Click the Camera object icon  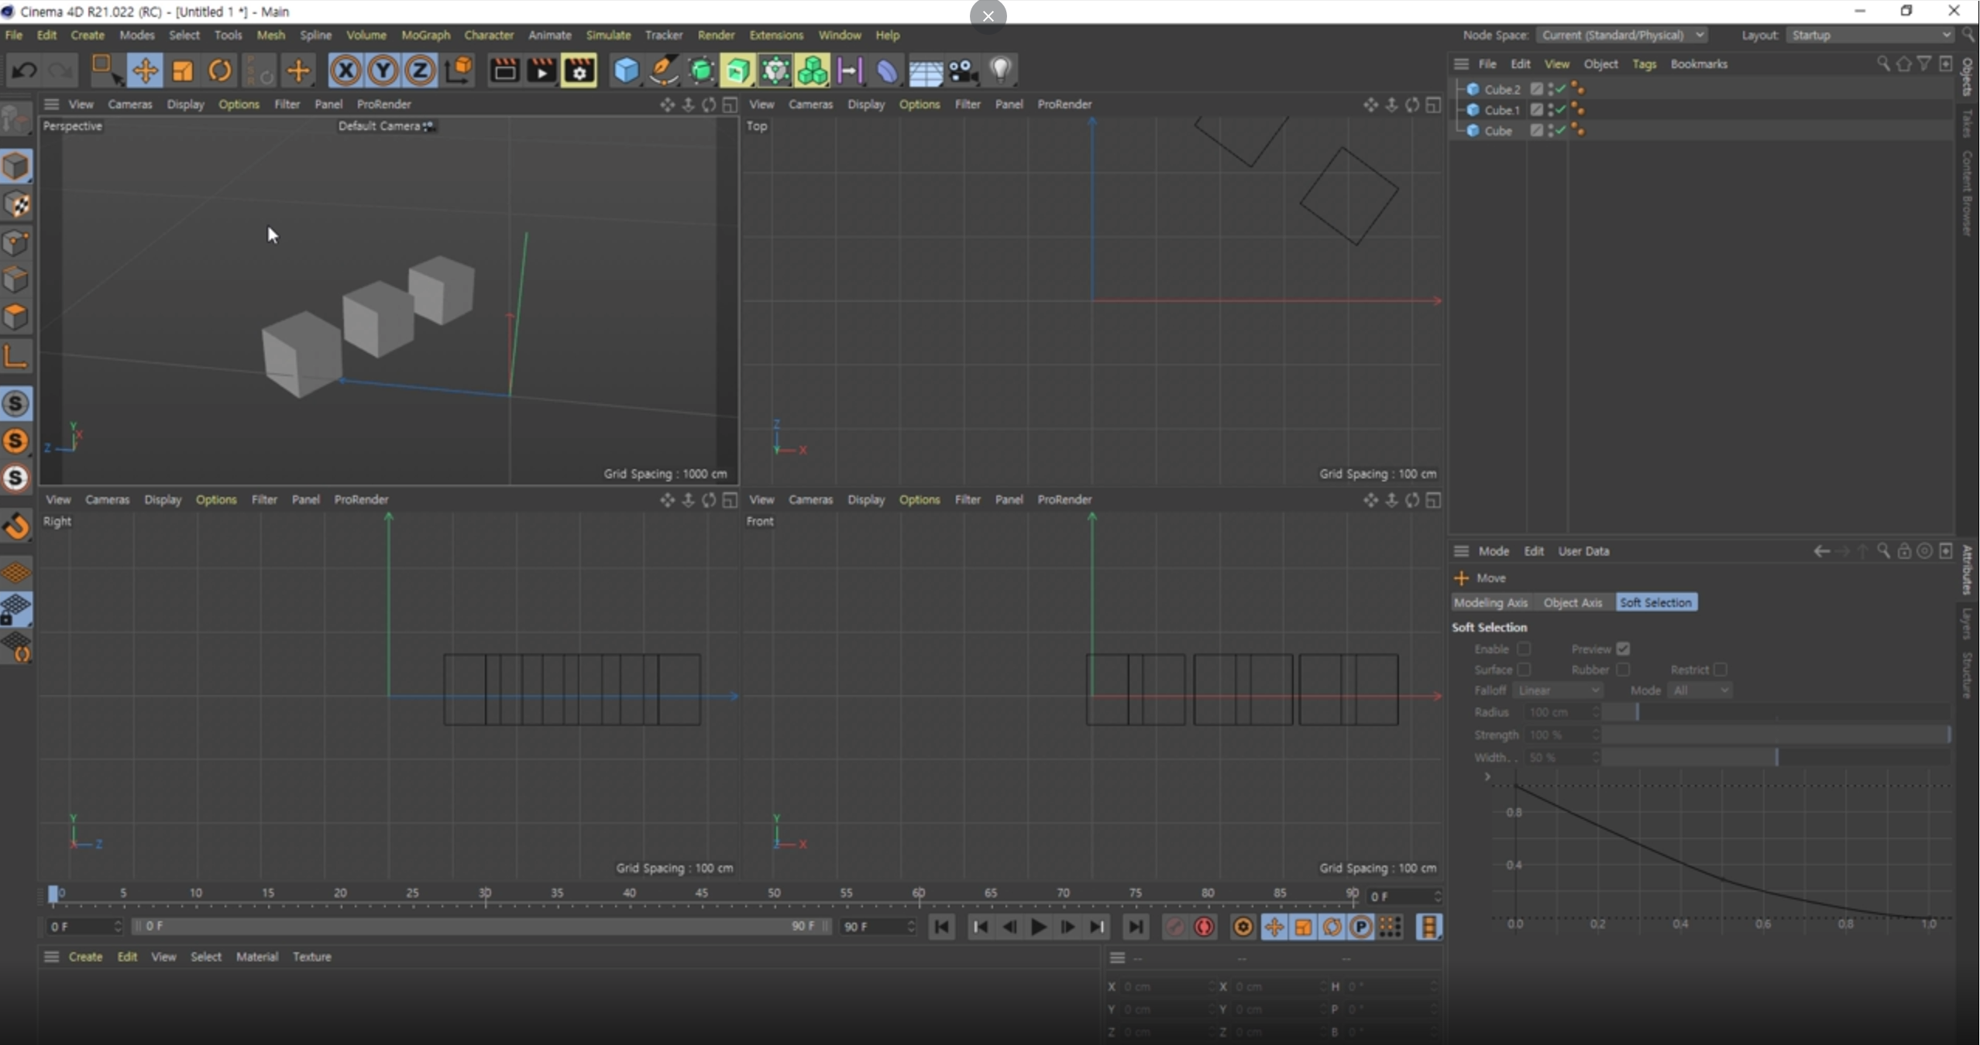click(963, 71)
